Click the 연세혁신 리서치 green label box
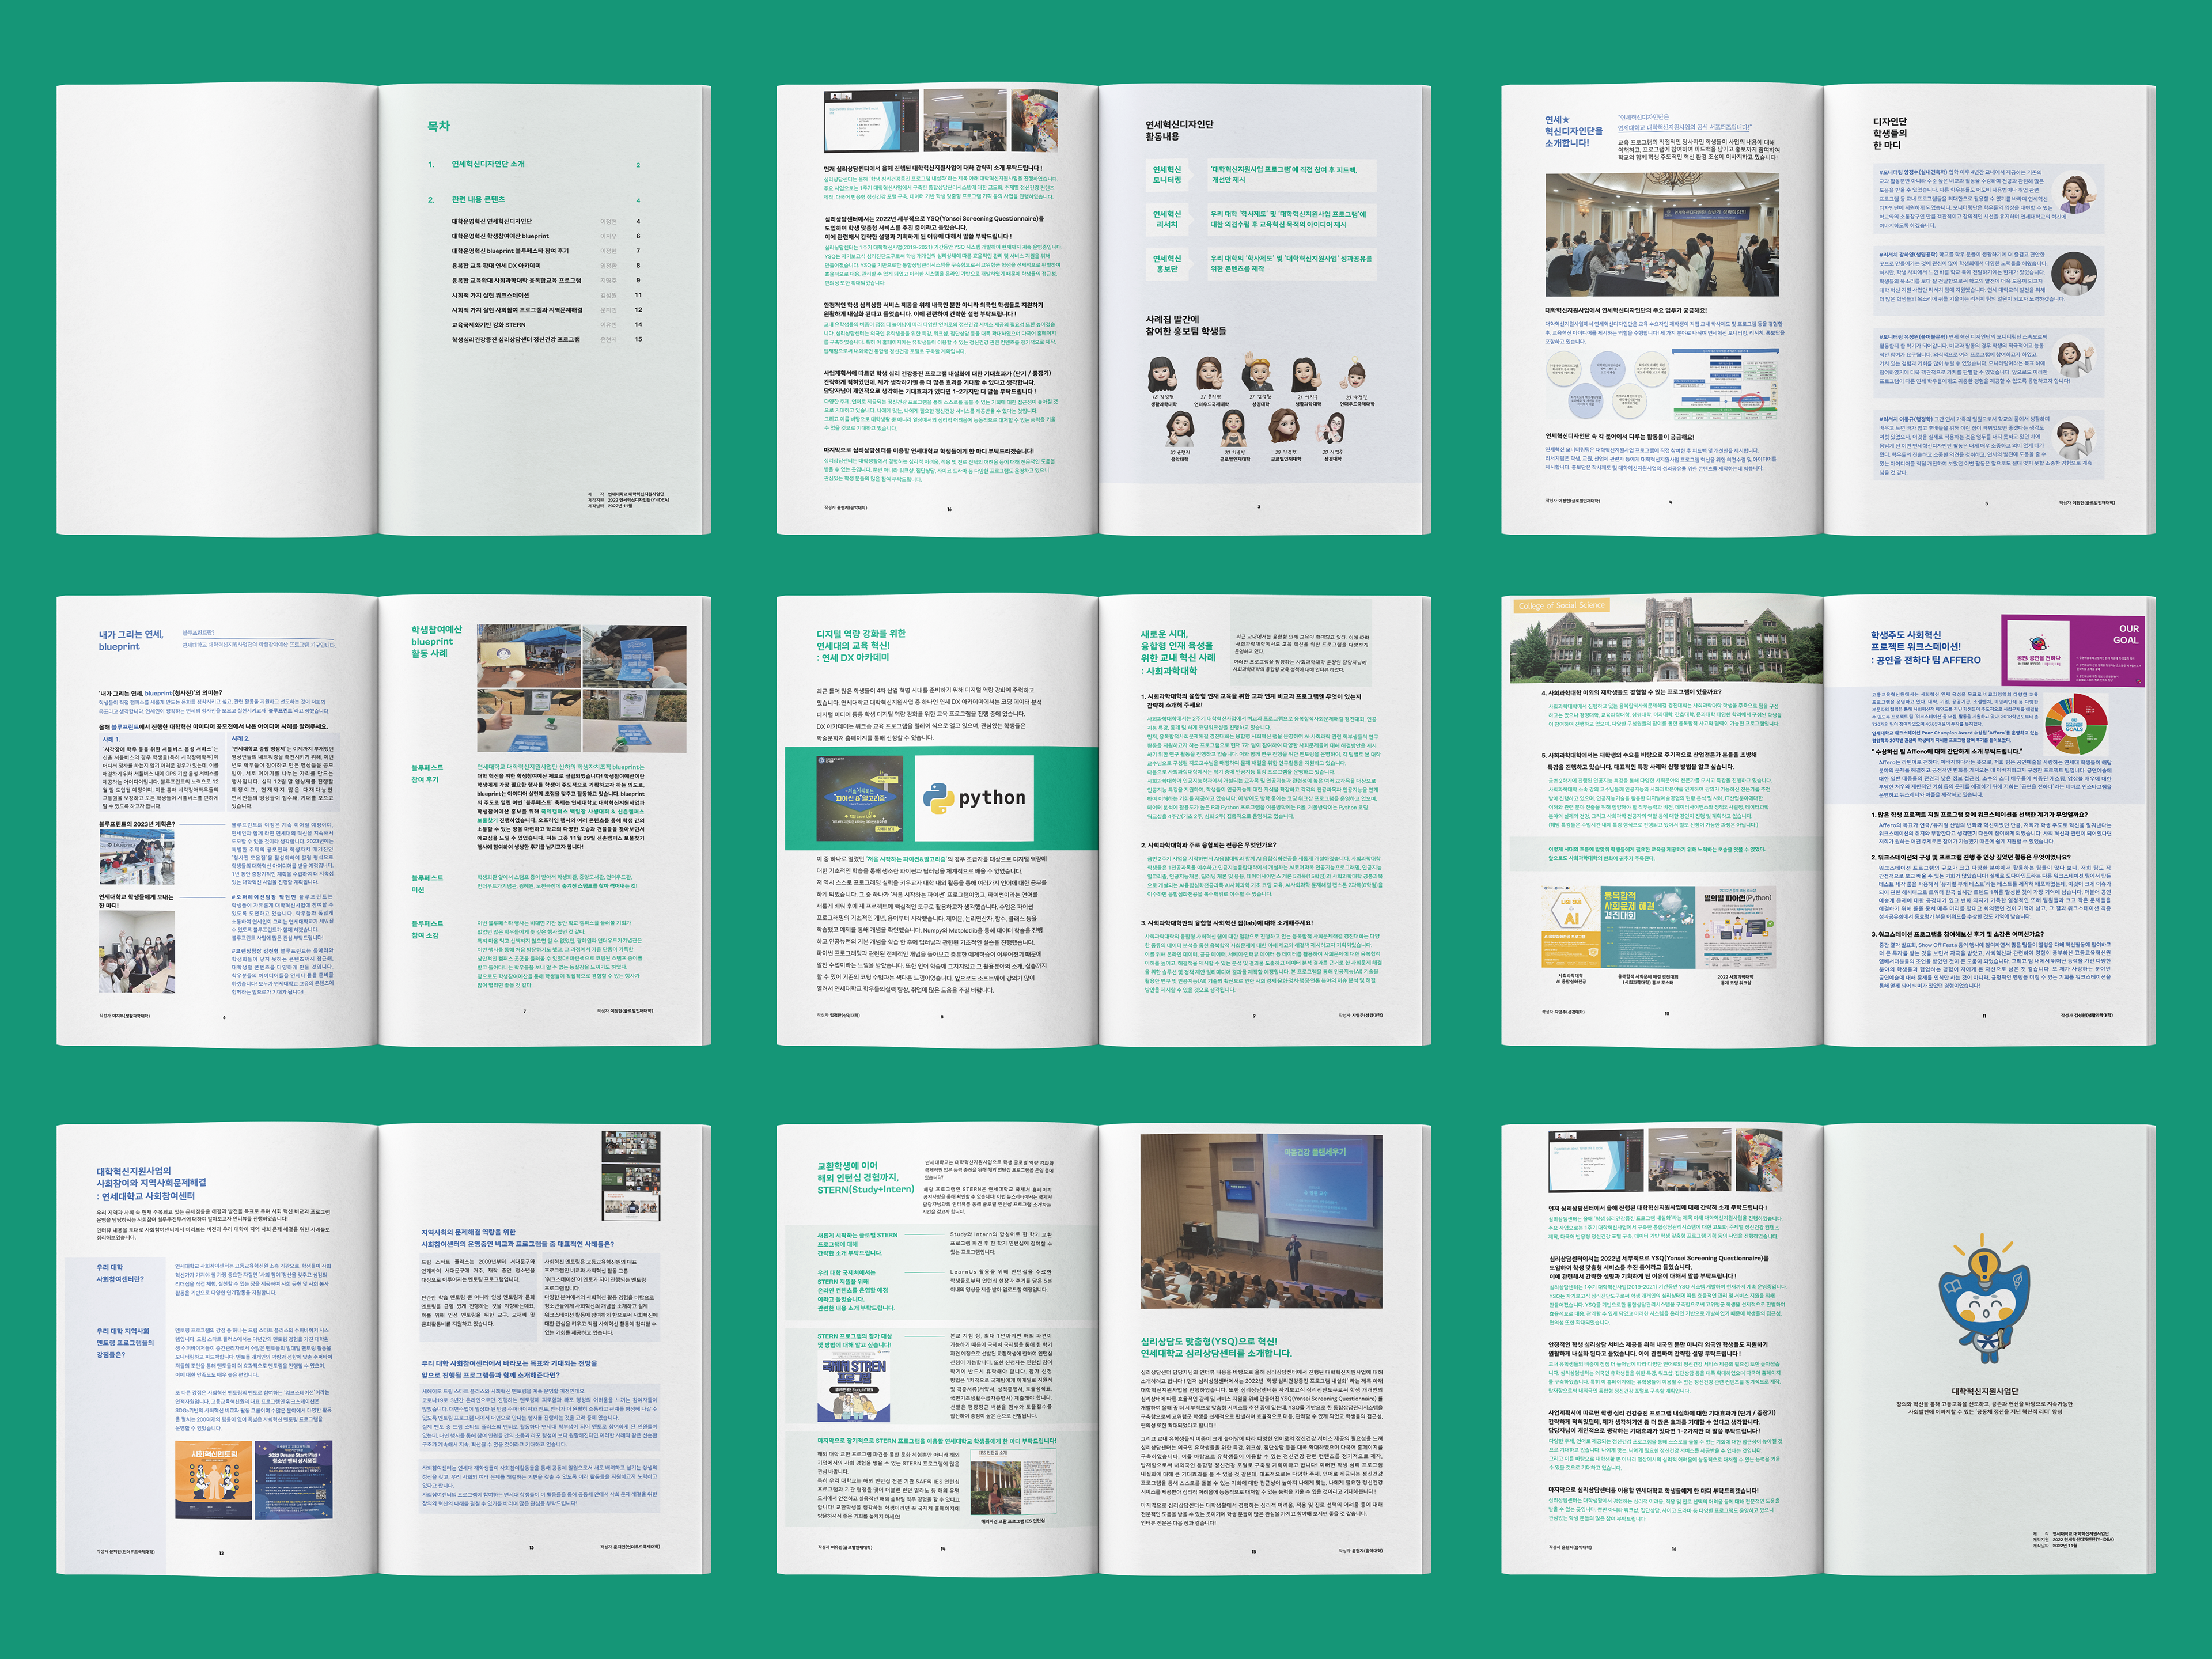 (x=1167, y=219)
